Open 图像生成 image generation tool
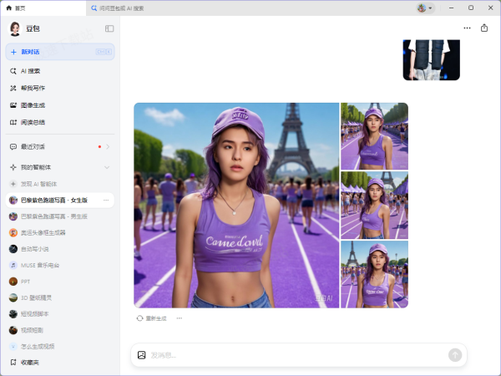The height and width of the screenshot is (376, 501). [x=33, y=105]
